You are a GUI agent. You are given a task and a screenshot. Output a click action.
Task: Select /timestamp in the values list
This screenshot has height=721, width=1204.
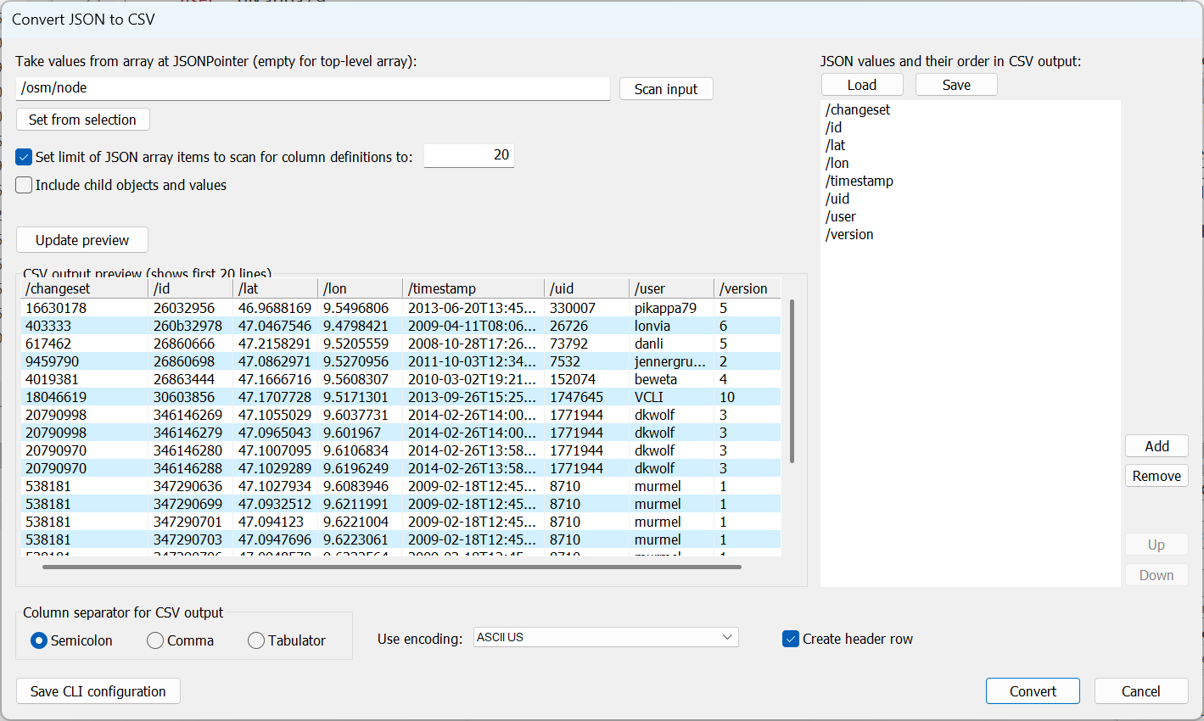[x=860, y=181]
